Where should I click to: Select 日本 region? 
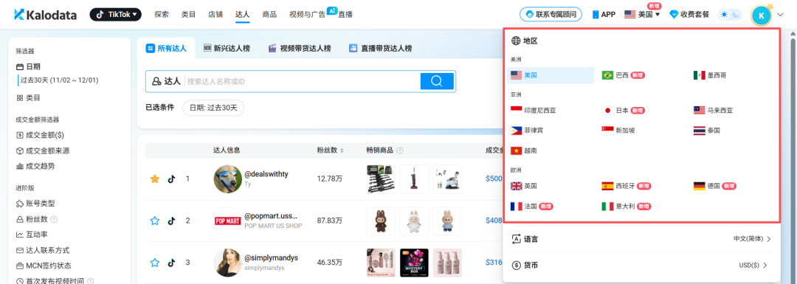click(623, 110)
